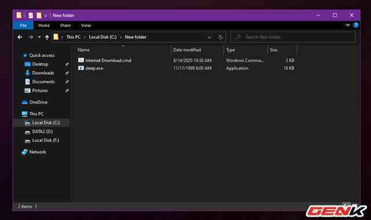Click the Search New folder box

tap(293, 37)
